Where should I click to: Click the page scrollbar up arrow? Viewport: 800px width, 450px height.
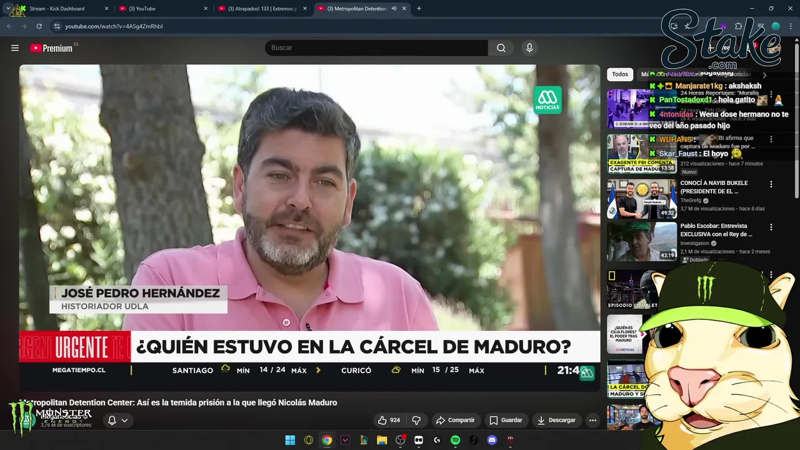point(796,41)
